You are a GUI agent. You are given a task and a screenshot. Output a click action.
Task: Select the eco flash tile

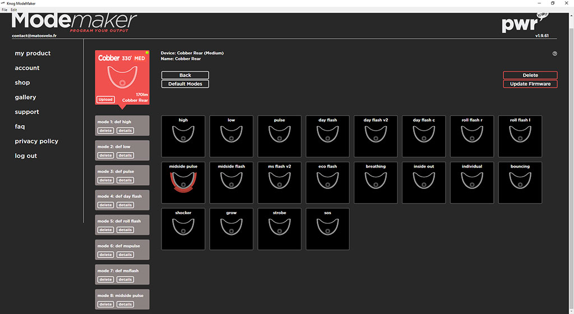[x=327, y=183]
